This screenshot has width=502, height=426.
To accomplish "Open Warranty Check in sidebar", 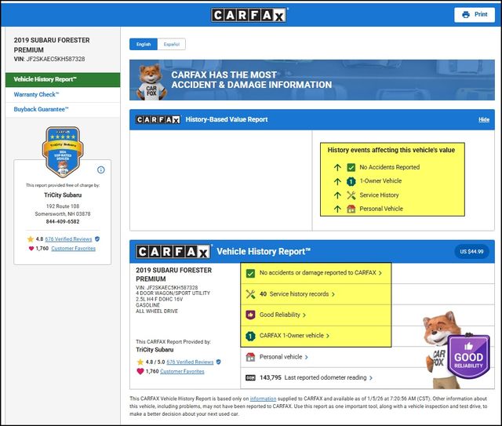I will [36, 94].
